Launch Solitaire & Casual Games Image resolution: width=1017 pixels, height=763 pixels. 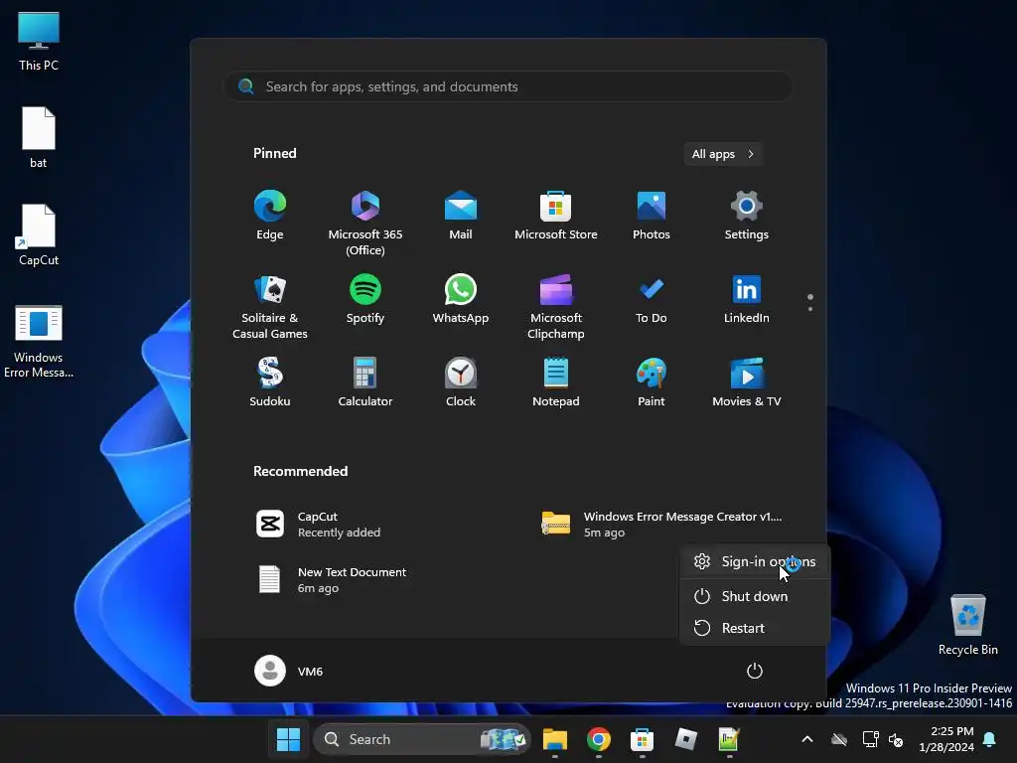tap(270, 307)
